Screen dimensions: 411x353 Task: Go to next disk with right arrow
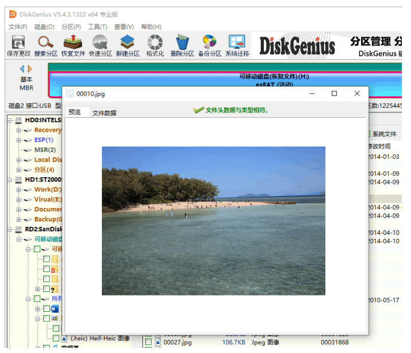pos(30,68)
